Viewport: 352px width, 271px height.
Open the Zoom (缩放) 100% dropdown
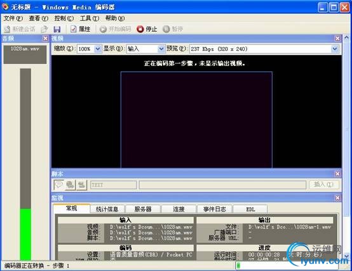tap(98, 49)
